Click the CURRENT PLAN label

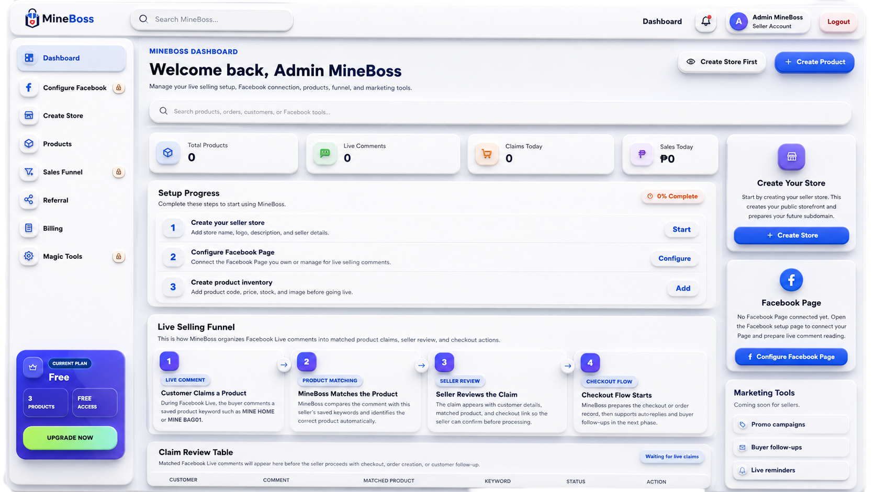[x=70, y=363]
